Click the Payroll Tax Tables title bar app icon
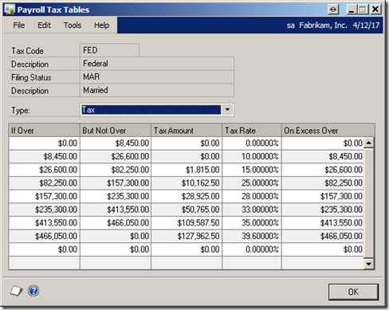The height and width of the screenshot is (310, 389). point(10,10)
